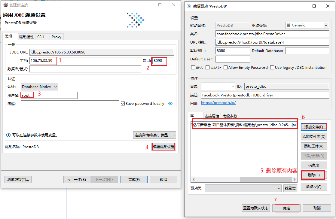336x219 pixels.
Task: Click 测试链接(T)... button
Action: tap(18, 180)
